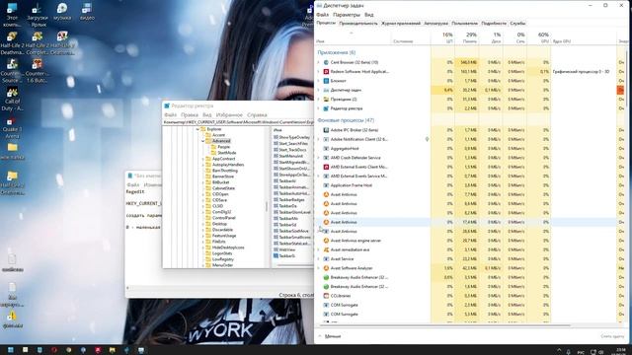Image resolution: width=632 pixels, height=355 pixels.
Task: Open Избранное menu in Registry Editor
Action: click(229, 115)
